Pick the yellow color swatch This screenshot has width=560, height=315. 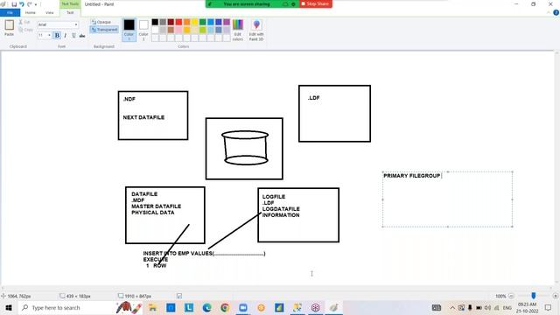pyautogui.click(x=194, y=22)
